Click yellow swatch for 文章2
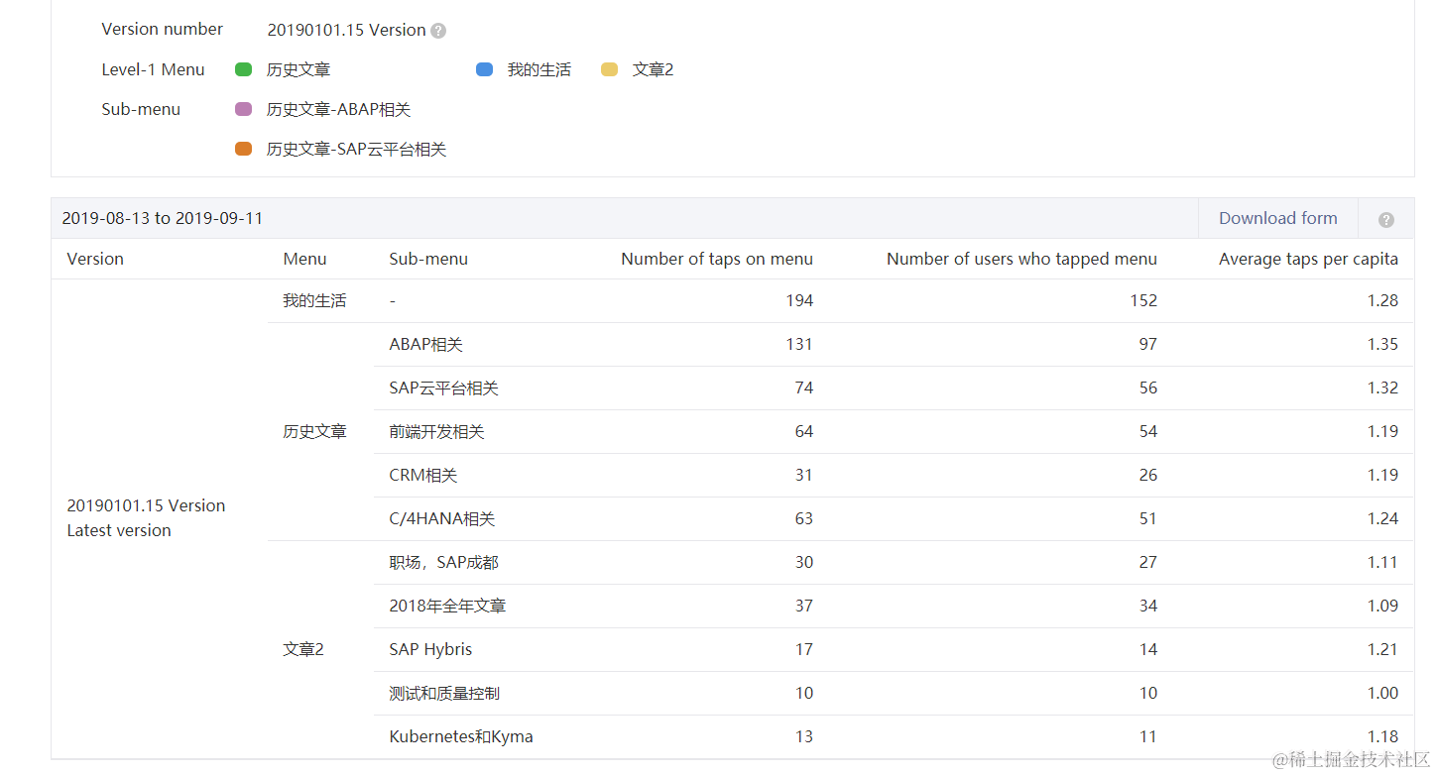Screen dimensions: 1437x776 (610, 69)
